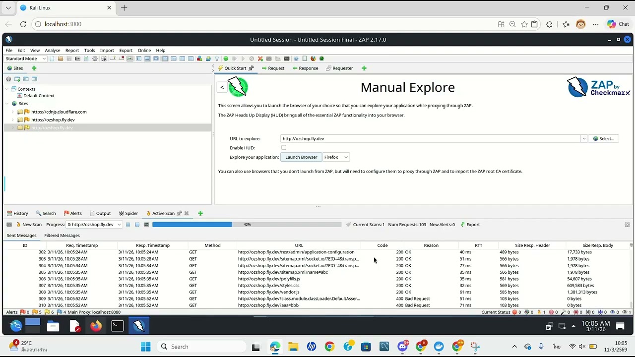Click the URL to explore input field
Viewport: 635px width, 357px height.
pos(431,139)
